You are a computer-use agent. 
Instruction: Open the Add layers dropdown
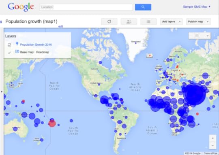tap(172, 21)
